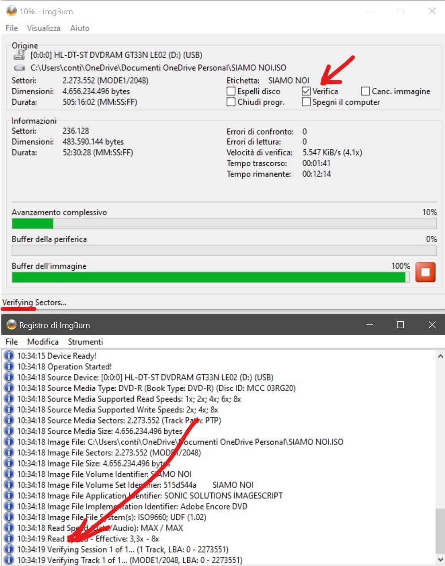Toggle the Chiudi progr. checkbox
Image resolution: width=445 pixels, height=566 pixels.
click(231, 102)
